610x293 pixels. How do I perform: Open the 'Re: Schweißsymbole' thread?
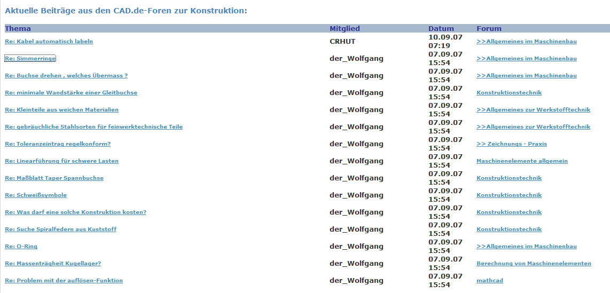[x=36, y=195]
